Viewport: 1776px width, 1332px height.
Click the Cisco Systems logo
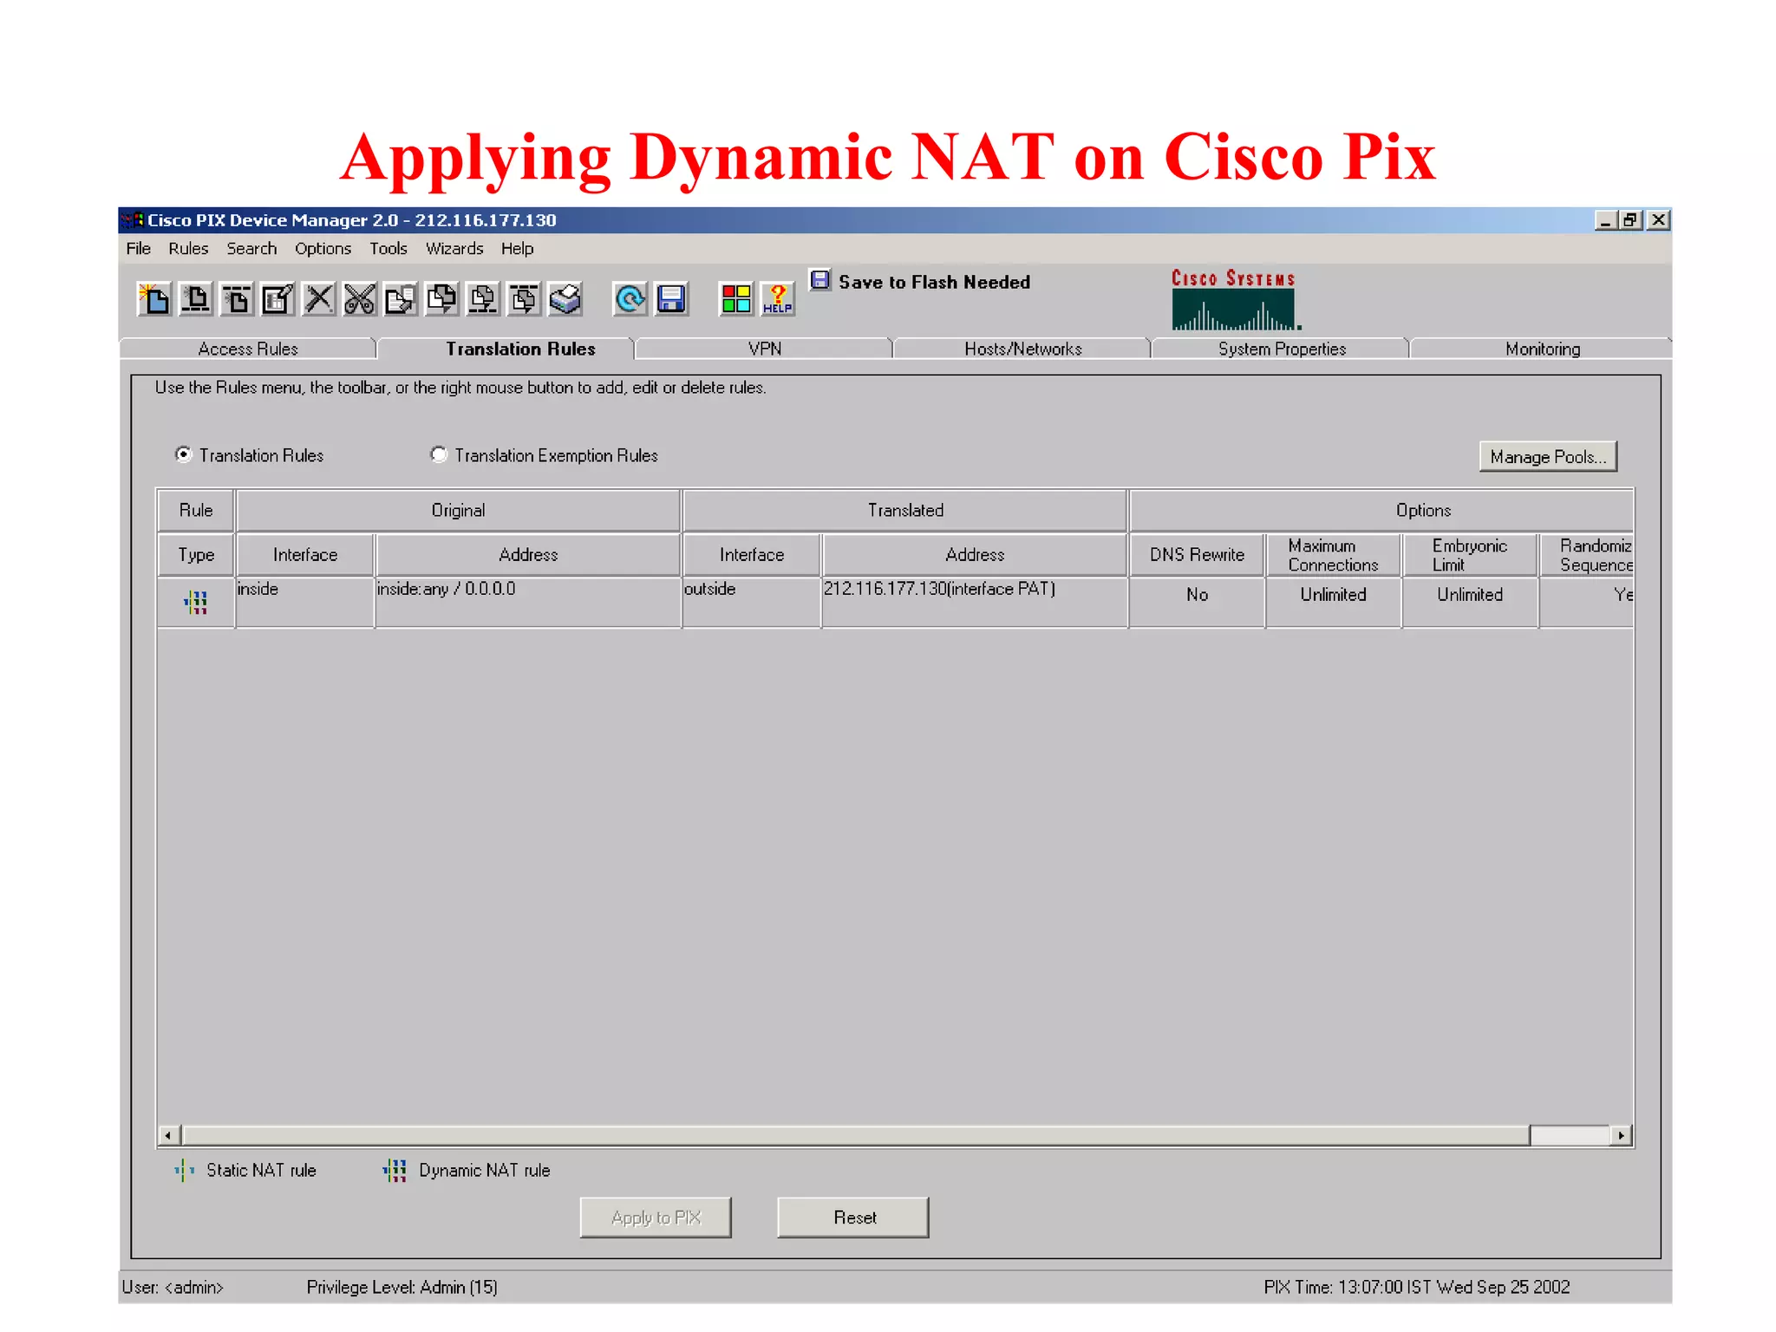(x=1235, y=300)
